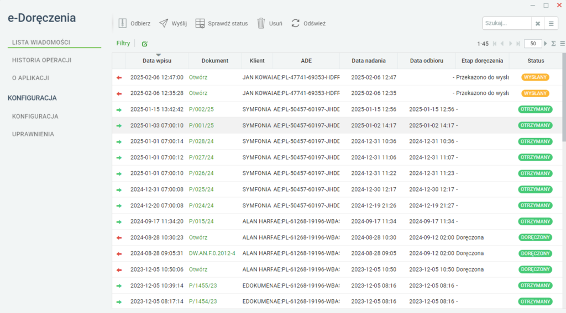Image resolution: width=566 pixels, height=313 pixels.
Task: Click the sigma summary icon
Action: click(x=553, y=44)
